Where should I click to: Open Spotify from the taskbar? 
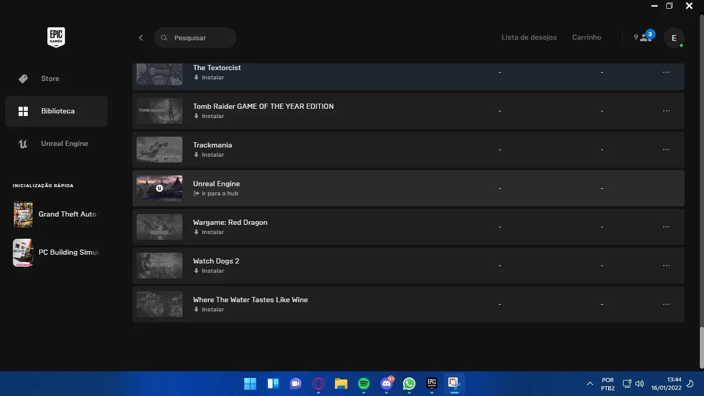coord(364,384)
